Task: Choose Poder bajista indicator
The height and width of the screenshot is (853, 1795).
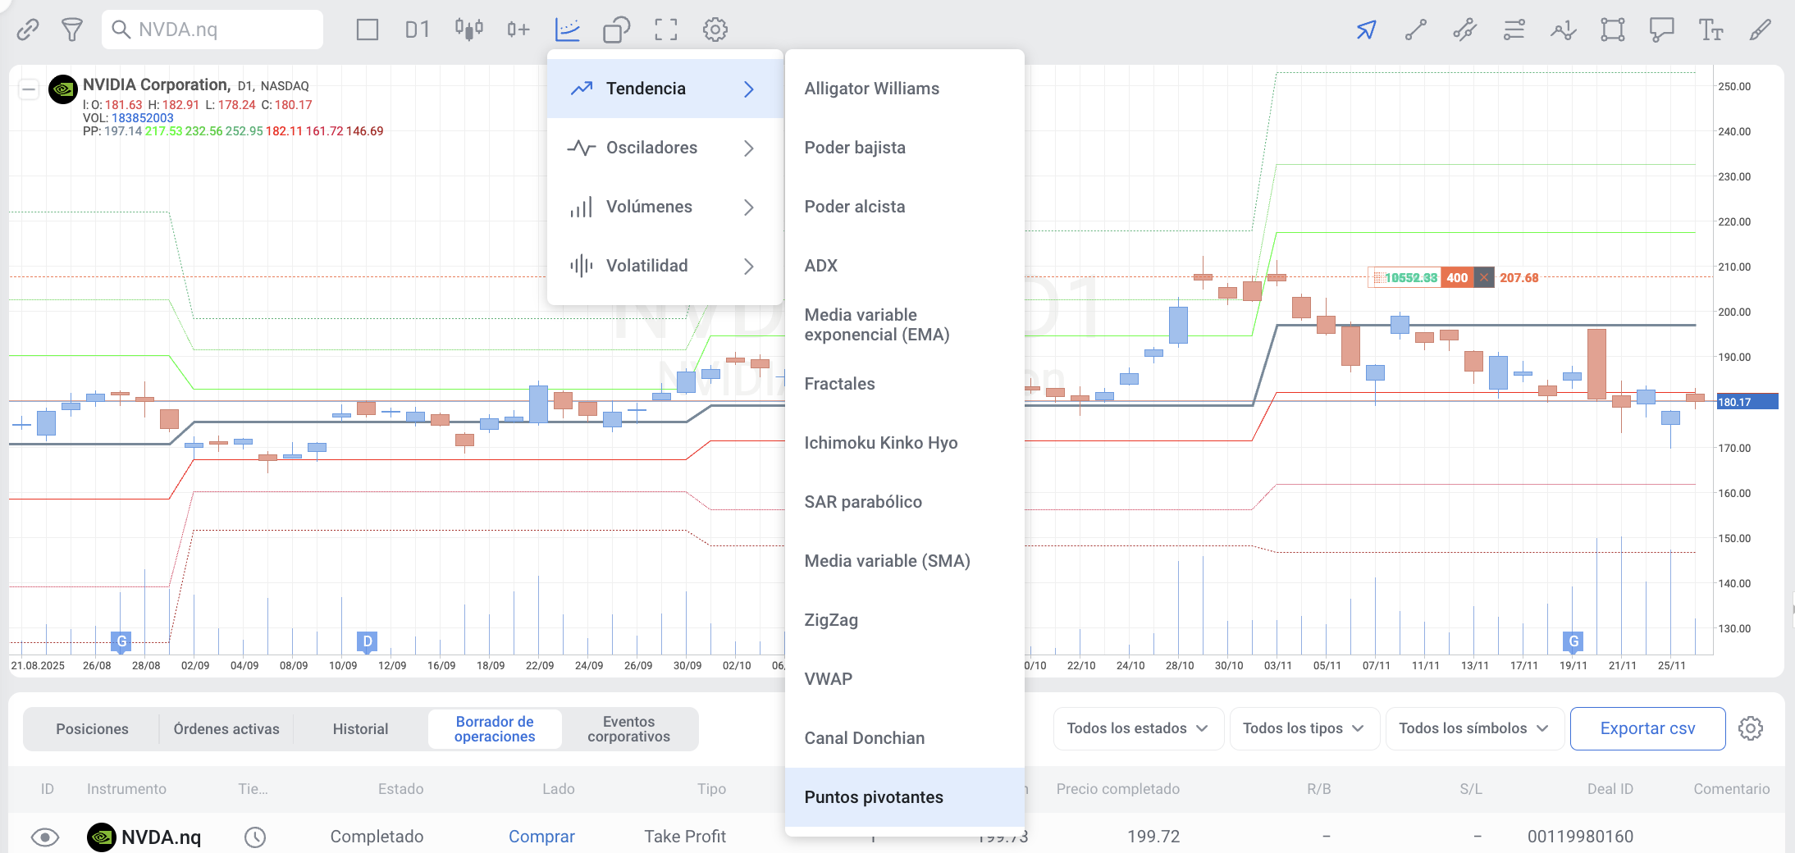Action: (905, 148)
